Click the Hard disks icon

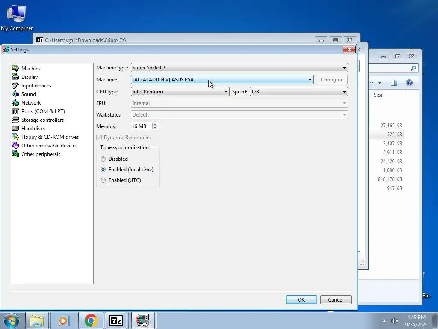(15, 128)
